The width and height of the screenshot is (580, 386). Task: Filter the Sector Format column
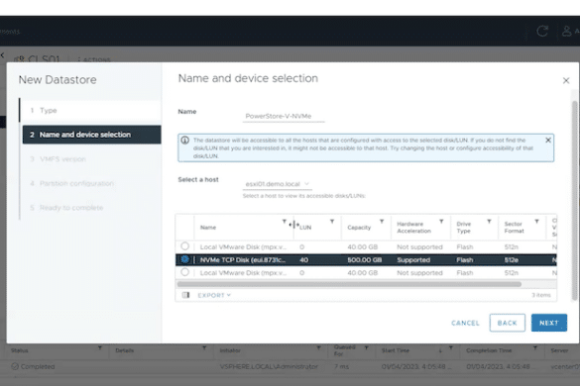pyautogui.click(x=536, y=222)
